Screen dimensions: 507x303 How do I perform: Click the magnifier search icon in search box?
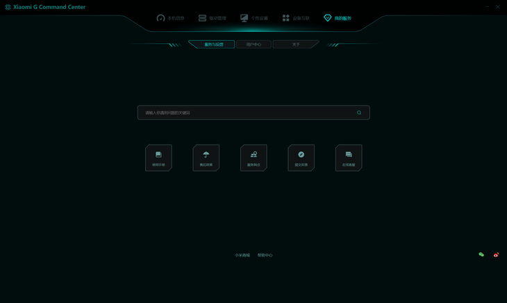pos(359,113)
